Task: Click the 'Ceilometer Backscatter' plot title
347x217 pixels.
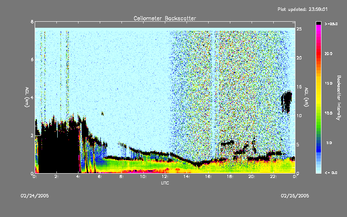Action: [165, 18]
